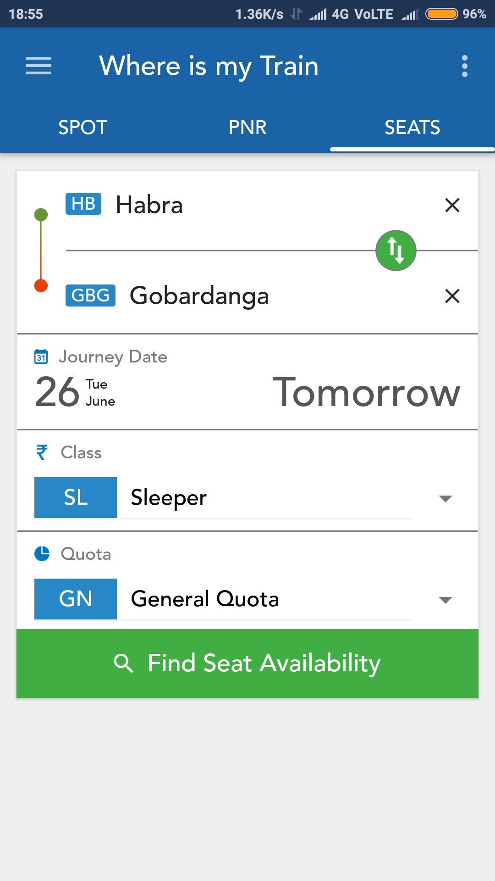Expand the General Quota dropdown arrow
The height and width of the screenshot is (881, 495).
tap(445, 600)
